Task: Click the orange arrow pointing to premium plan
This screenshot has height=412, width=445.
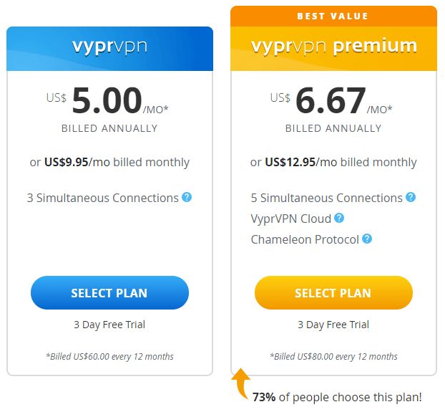Action: click(241, 383)
